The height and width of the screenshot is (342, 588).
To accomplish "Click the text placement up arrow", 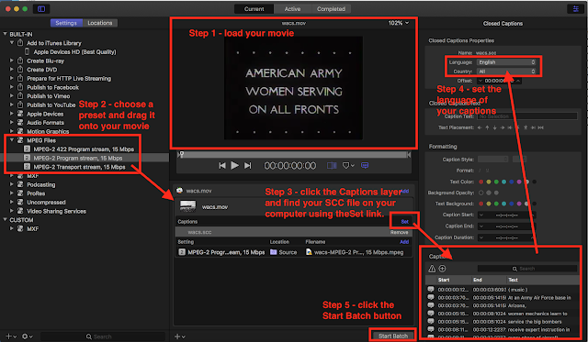I will (x=487, y=127).
